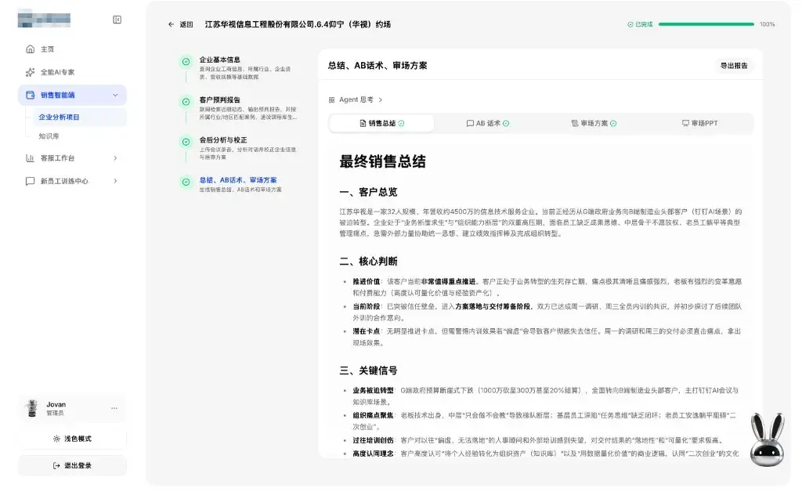Open the 企业基本信息 step
The image size is (802, 495).
point(238,67)
